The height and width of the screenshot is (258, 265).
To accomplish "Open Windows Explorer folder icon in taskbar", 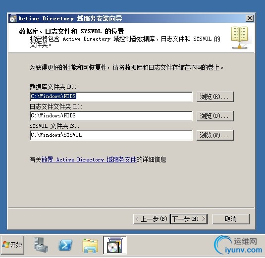I will [x=90, y=246].
